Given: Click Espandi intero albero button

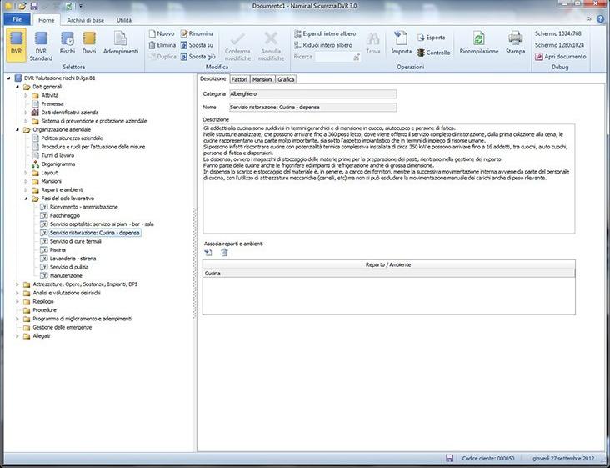Looking at the screenshot, I should tap(329, 33).
